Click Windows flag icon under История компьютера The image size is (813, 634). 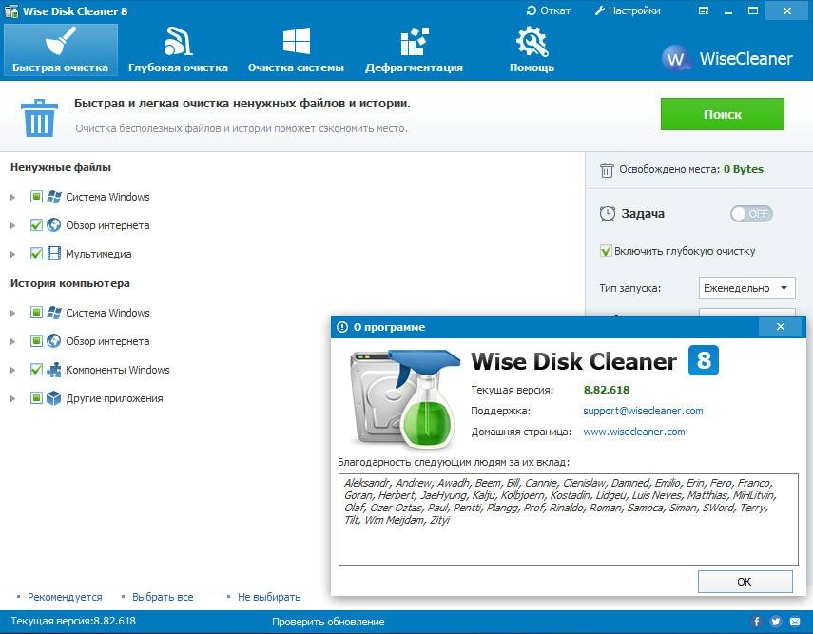(x=54, y=313)
